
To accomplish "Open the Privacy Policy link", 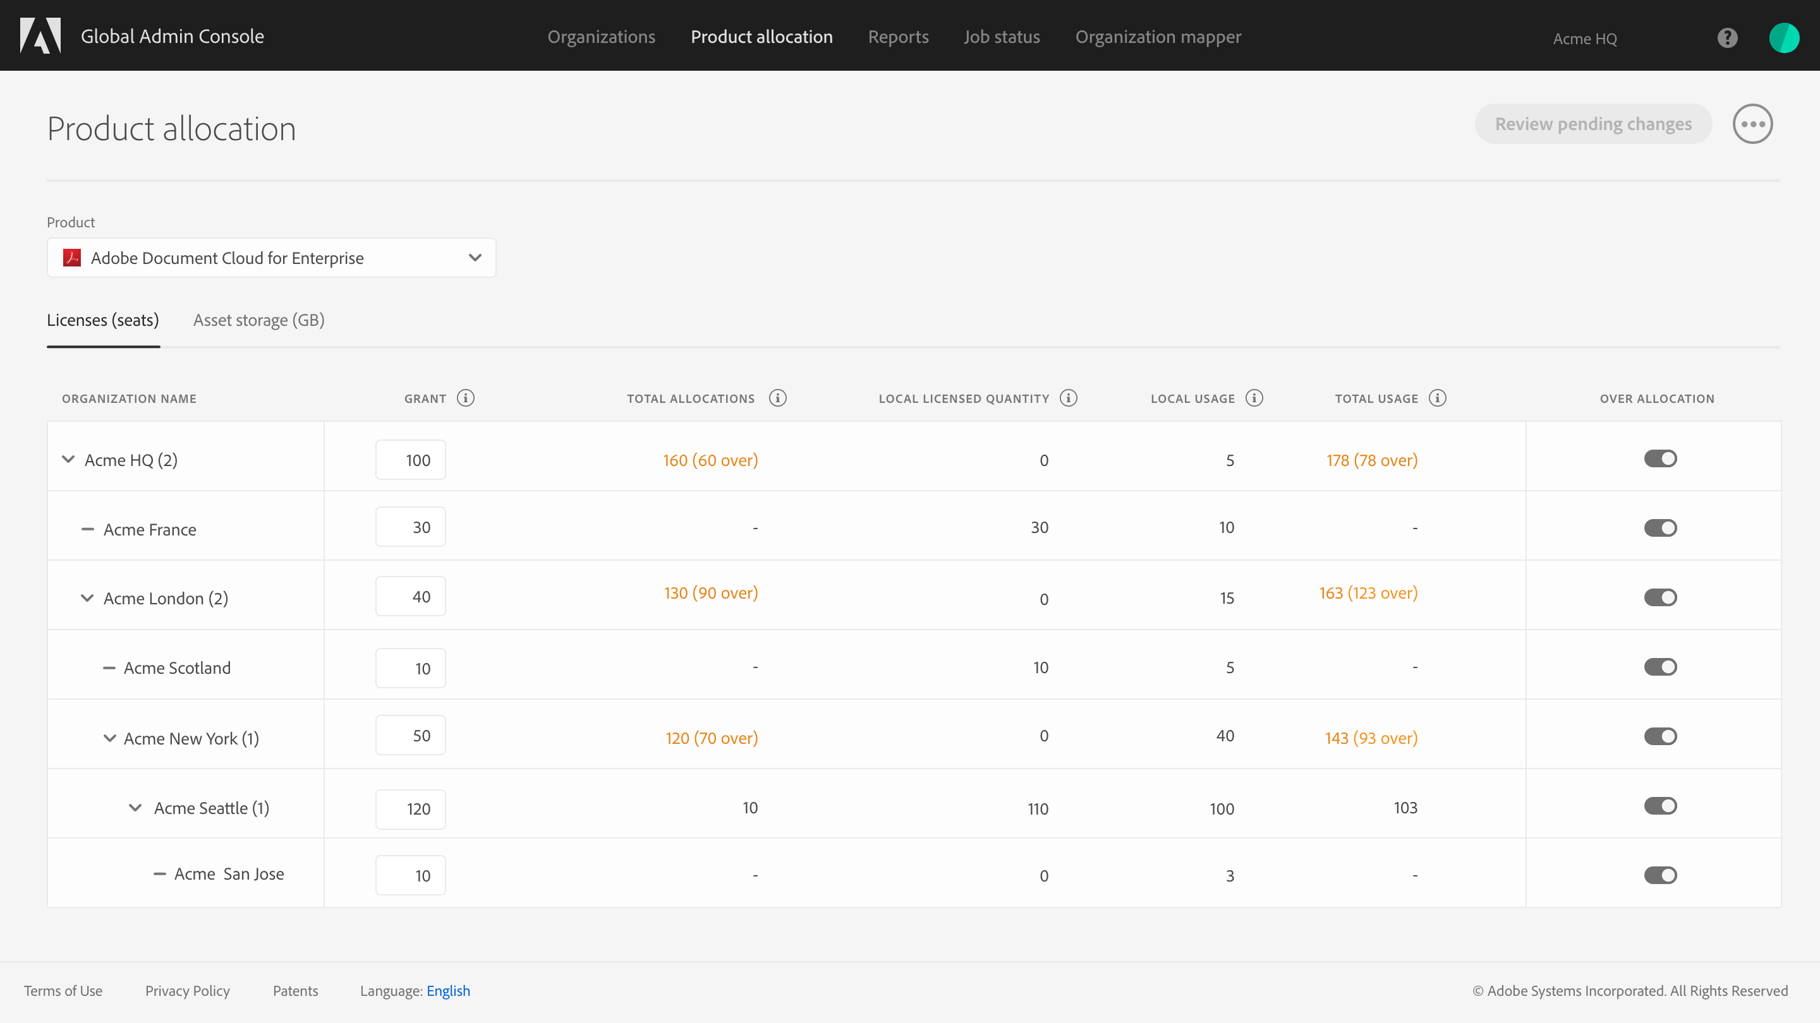I will 187,991.
